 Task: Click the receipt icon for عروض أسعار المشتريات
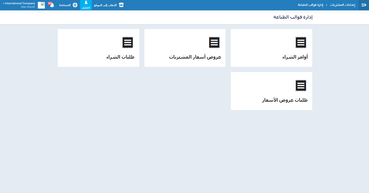pyautogui.click(x=214, y=42)
